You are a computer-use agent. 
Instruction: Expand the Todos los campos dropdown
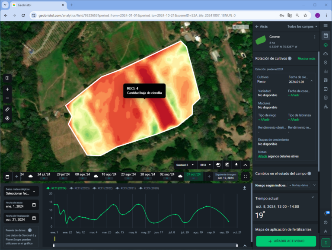point(302,26)
